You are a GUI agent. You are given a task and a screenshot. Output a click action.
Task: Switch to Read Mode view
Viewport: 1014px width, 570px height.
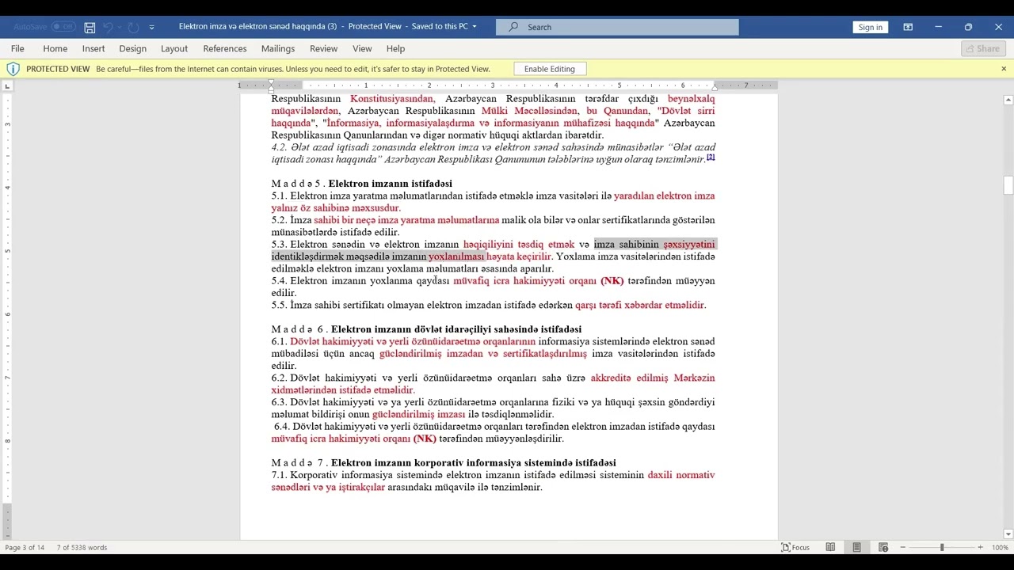pos(830,547)
